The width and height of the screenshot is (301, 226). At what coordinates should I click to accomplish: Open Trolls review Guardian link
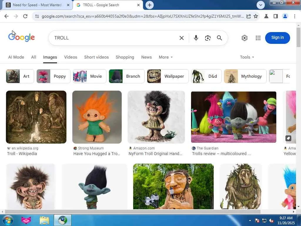tap(221, 154)
